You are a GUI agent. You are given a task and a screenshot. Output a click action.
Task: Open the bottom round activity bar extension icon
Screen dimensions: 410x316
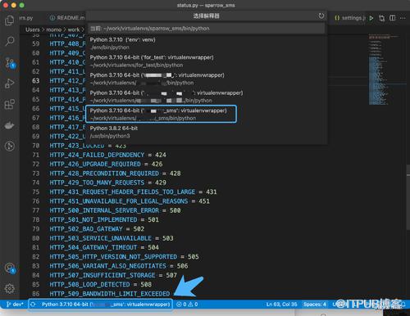point(10,146)
